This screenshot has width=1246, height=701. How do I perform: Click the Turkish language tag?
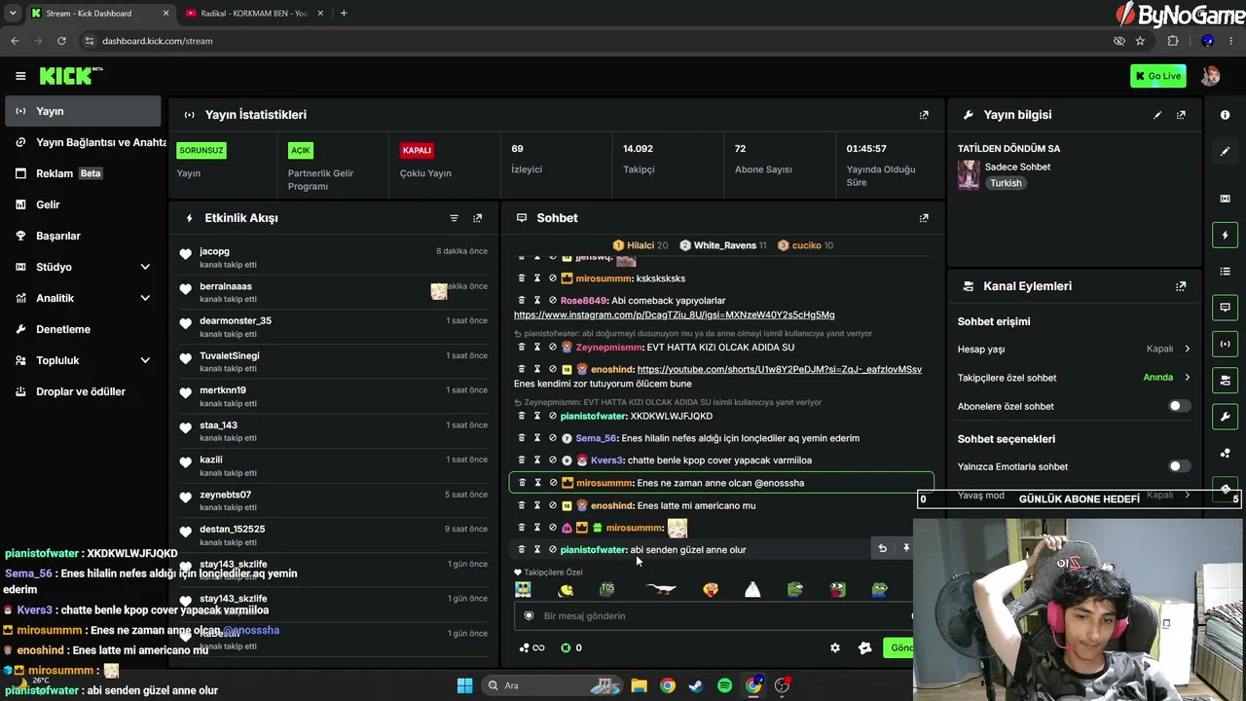click(1006, 183)
